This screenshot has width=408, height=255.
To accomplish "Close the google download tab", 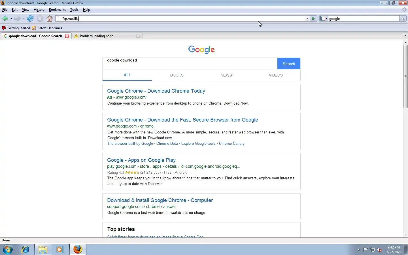I will pos(67,36).
